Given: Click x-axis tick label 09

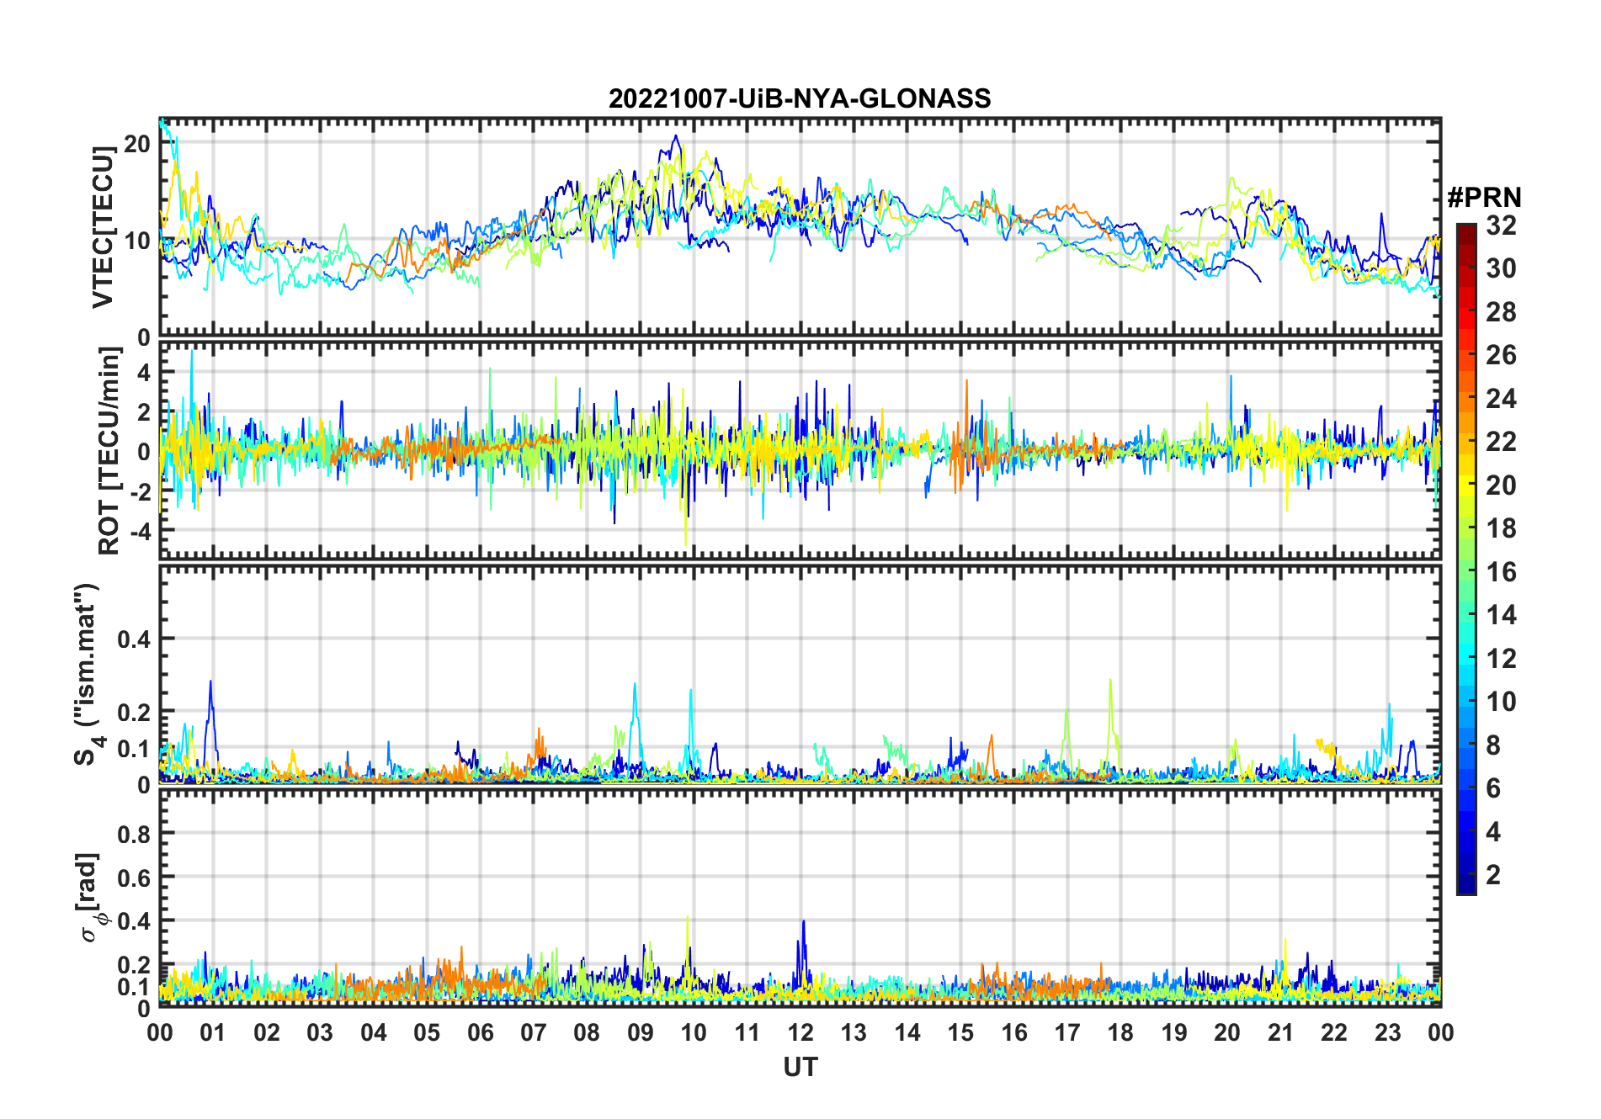Looking at the screenshot, I should [640, 1032].
